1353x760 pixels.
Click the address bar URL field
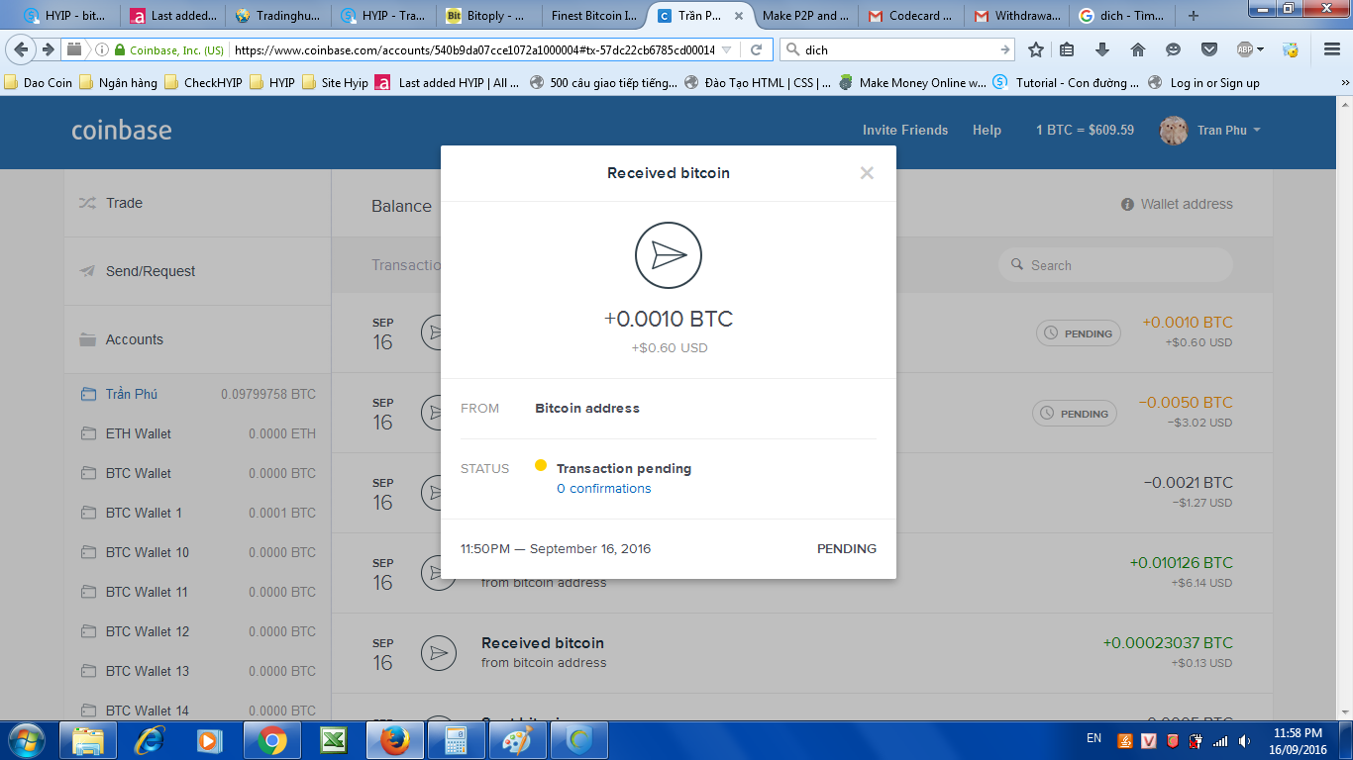click(473, 49)
